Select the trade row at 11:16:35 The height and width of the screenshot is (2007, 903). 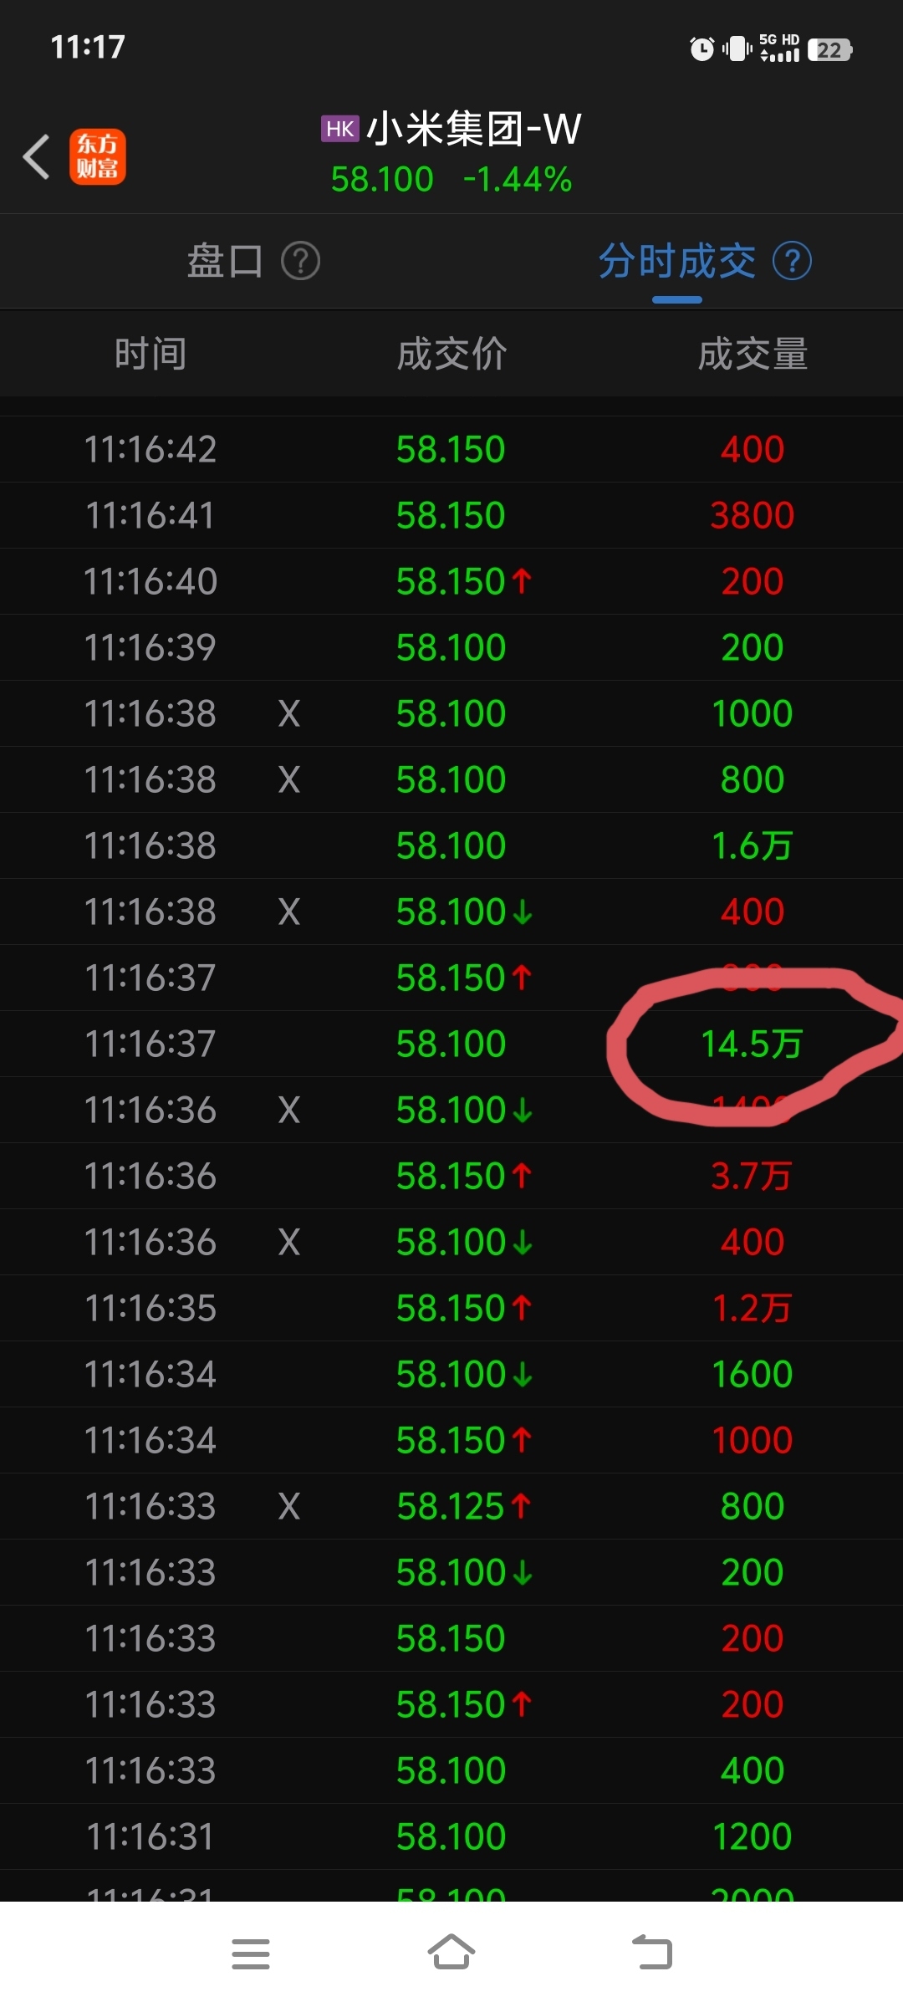[x=451, y=1308]
